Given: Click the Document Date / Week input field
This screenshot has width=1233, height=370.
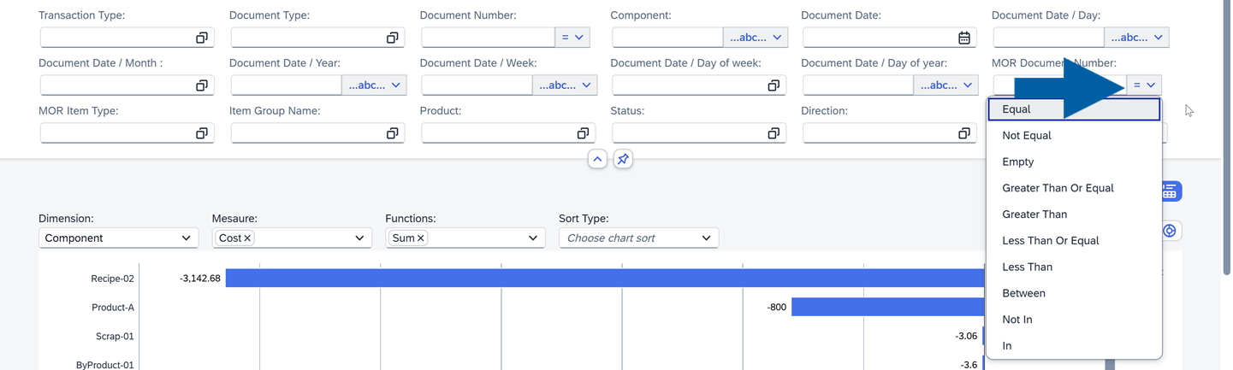Looking at the screenshot, I should [477, 85].
